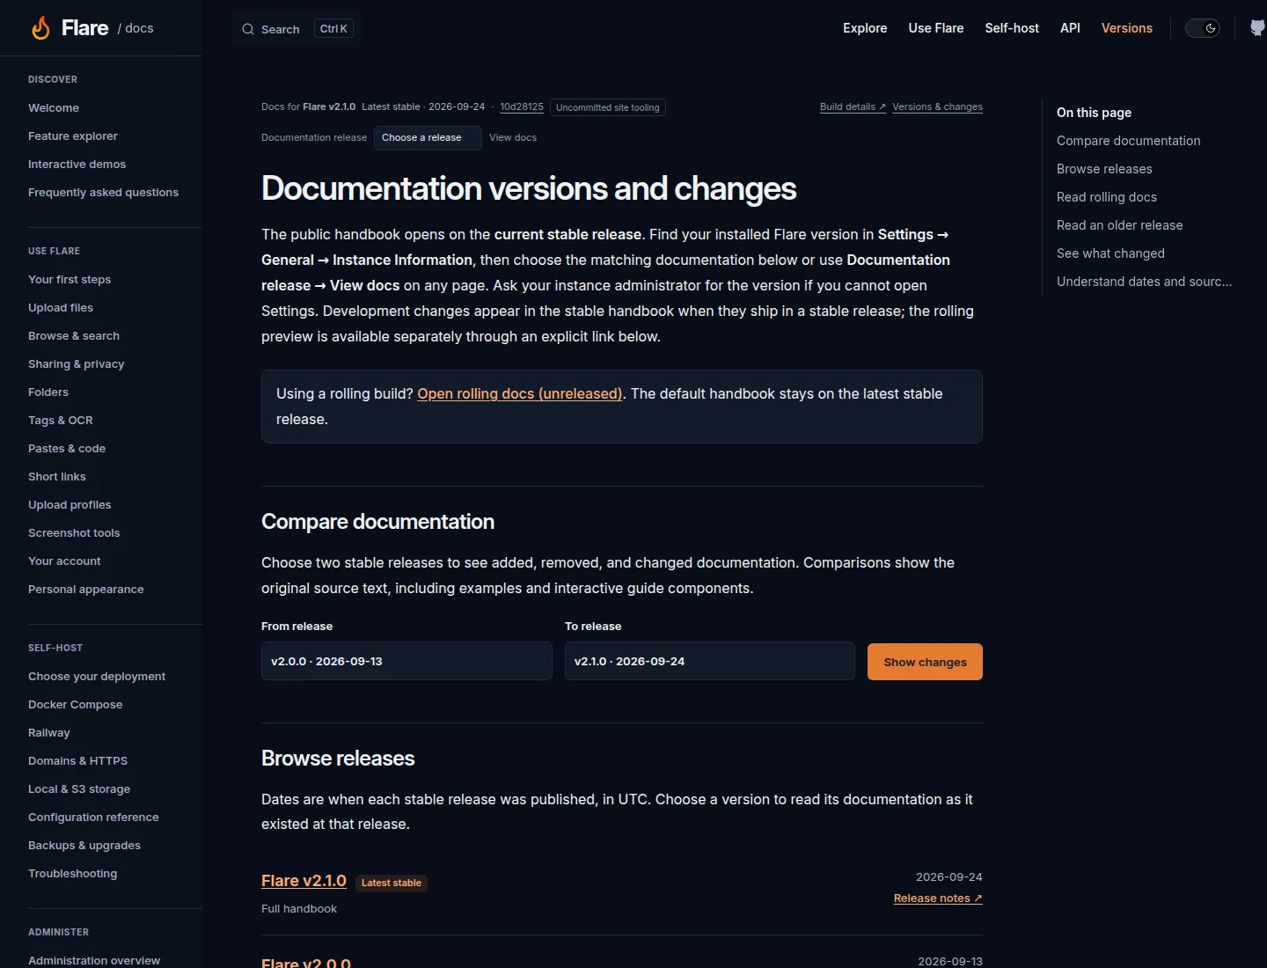Open Troubleshooting page in sidebar
Image resolution: width=1267 pixels, height=968 pixels.
pos(72,874)
